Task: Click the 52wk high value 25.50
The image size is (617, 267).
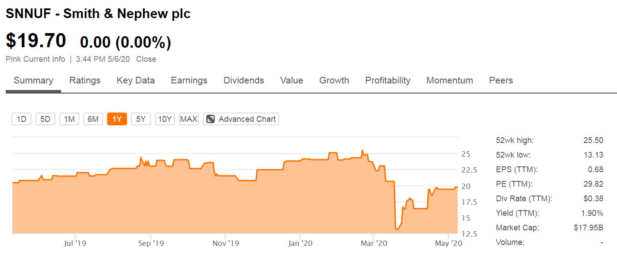Action: [593, 141]
